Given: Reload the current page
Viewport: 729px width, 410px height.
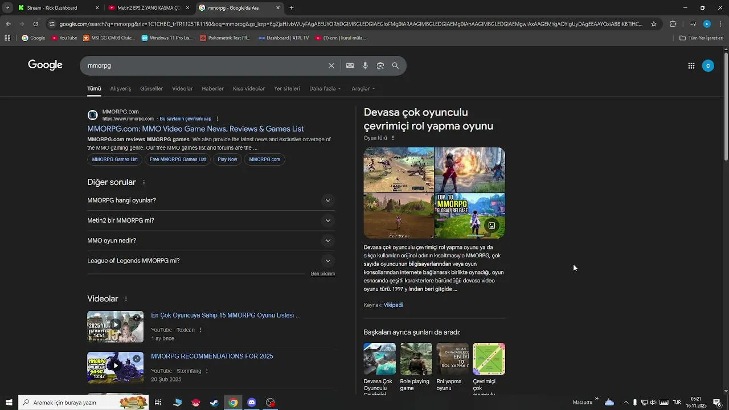Looking at the screenshot, I should tap(35, 24).
